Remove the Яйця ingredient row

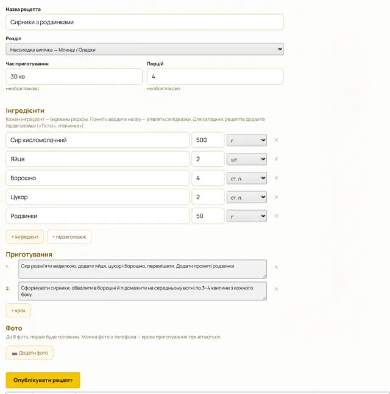(x=276, y=159)
